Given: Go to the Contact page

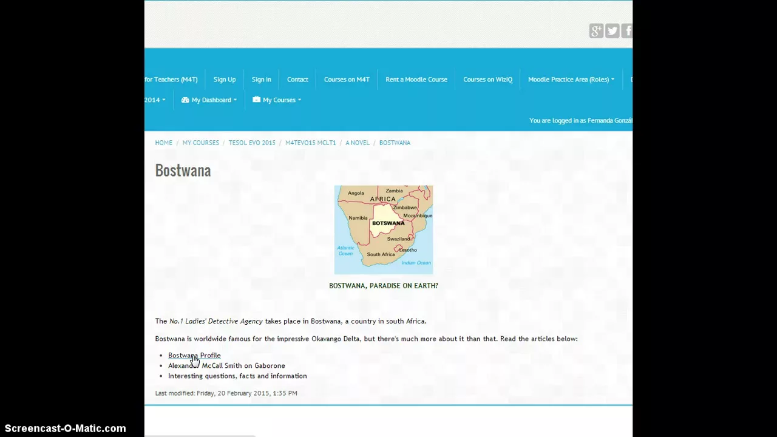Looking at the screenshot, I should click(x=297, y=80).
